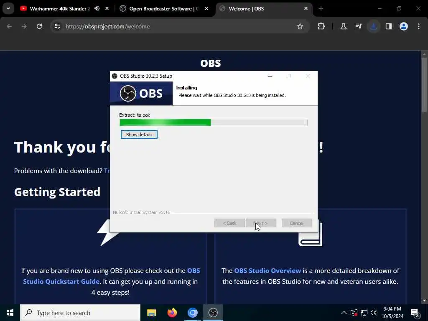This screenshot has width=428, height=321.
Task: Minimize the OBS Studio Setup window
Action: pos(270,76)
